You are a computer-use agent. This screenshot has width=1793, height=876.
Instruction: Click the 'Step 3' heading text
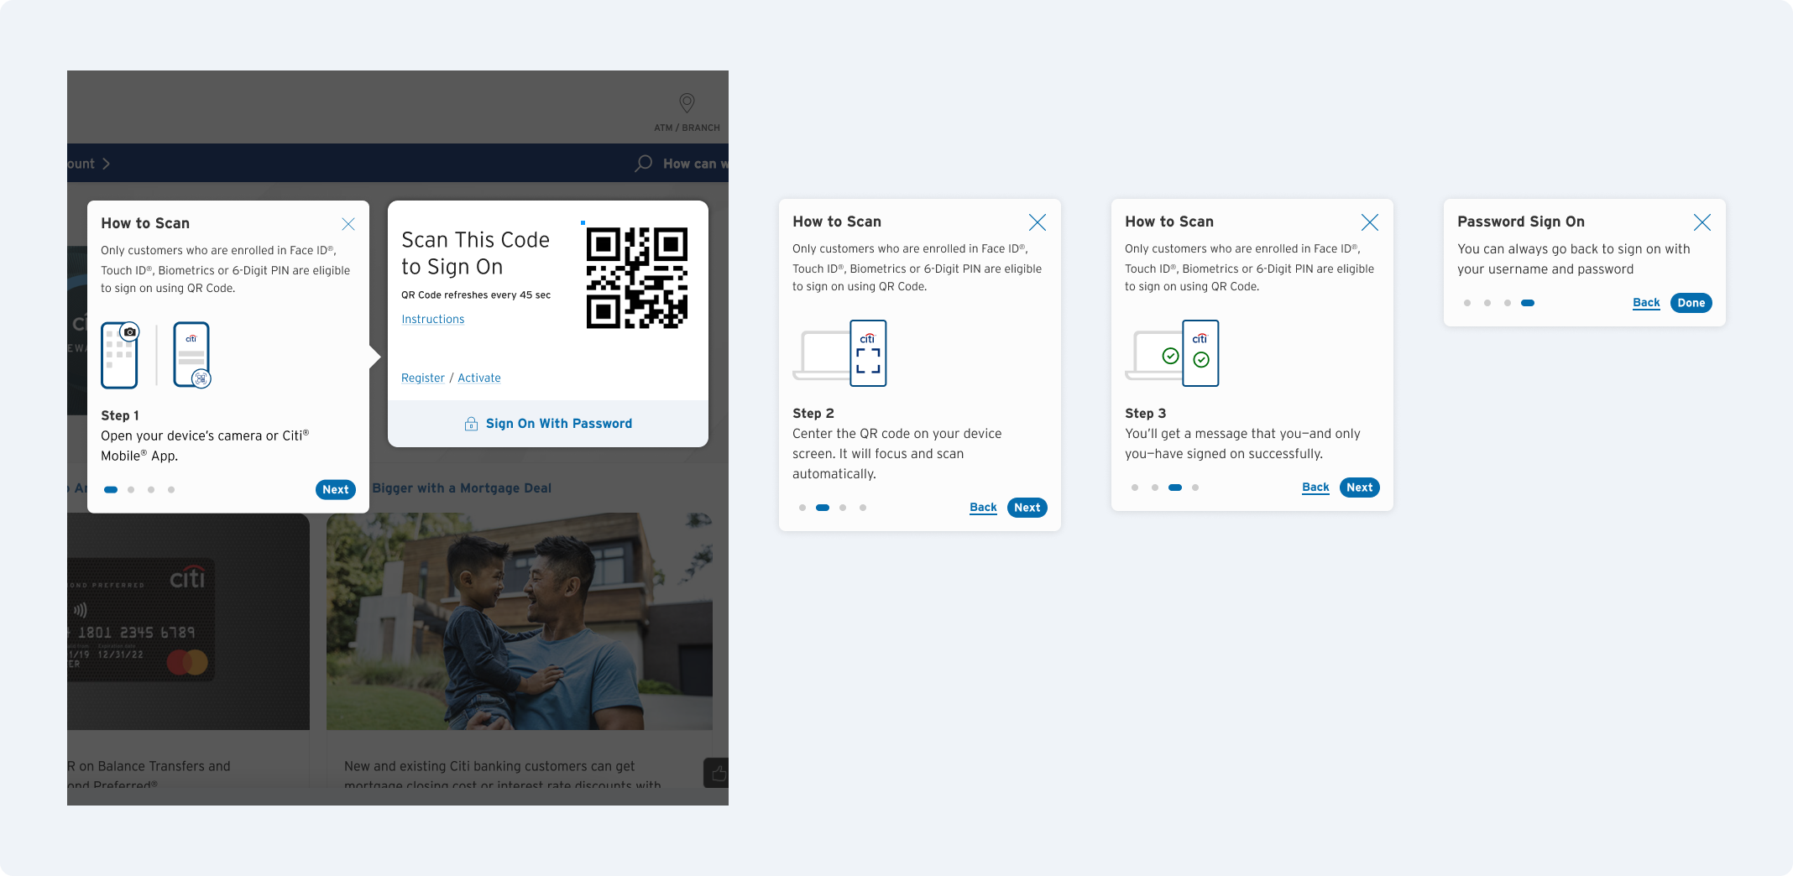(1146, 414)
